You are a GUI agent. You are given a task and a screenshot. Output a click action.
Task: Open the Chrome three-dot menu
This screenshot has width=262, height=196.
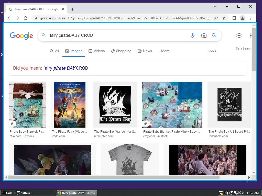click(x=251, y=18)
